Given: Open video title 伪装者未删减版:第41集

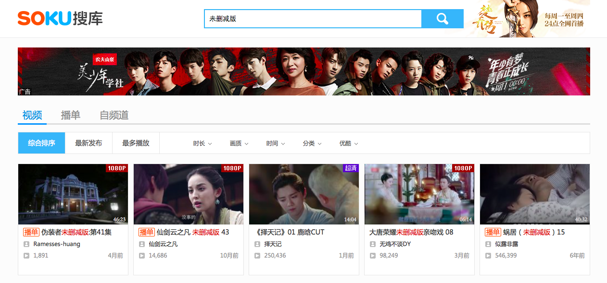Looking at the screenshot, I should 76,232.
